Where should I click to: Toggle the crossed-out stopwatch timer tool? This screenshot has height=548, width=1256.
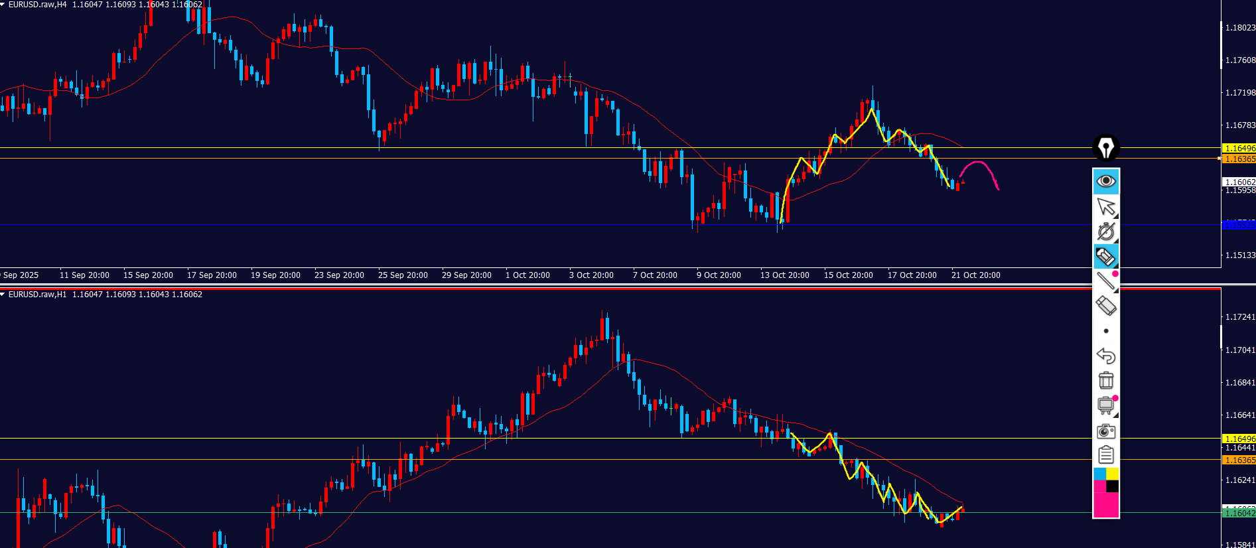point(1105,232)
